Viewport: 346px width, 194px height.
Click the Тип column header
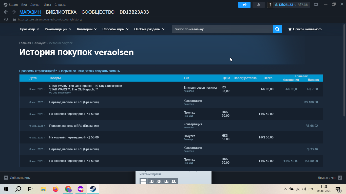[x=186, y=78]
